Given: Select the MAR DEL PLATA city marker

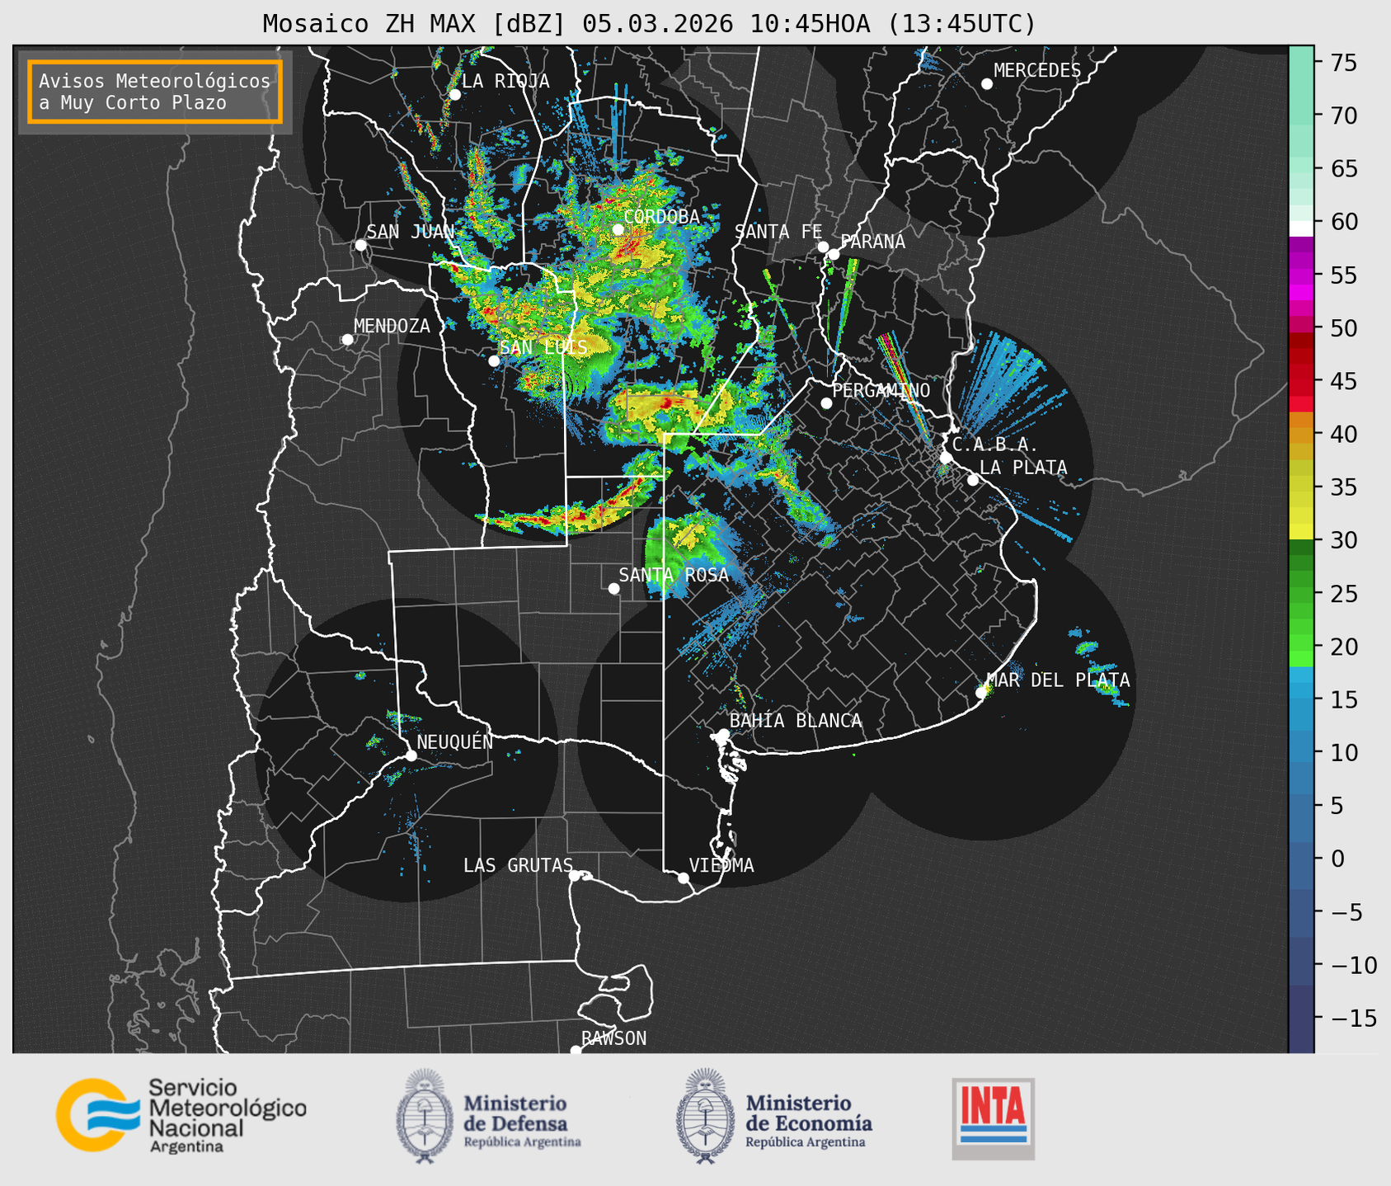Looking at the screenshot, I should [981, 693].
